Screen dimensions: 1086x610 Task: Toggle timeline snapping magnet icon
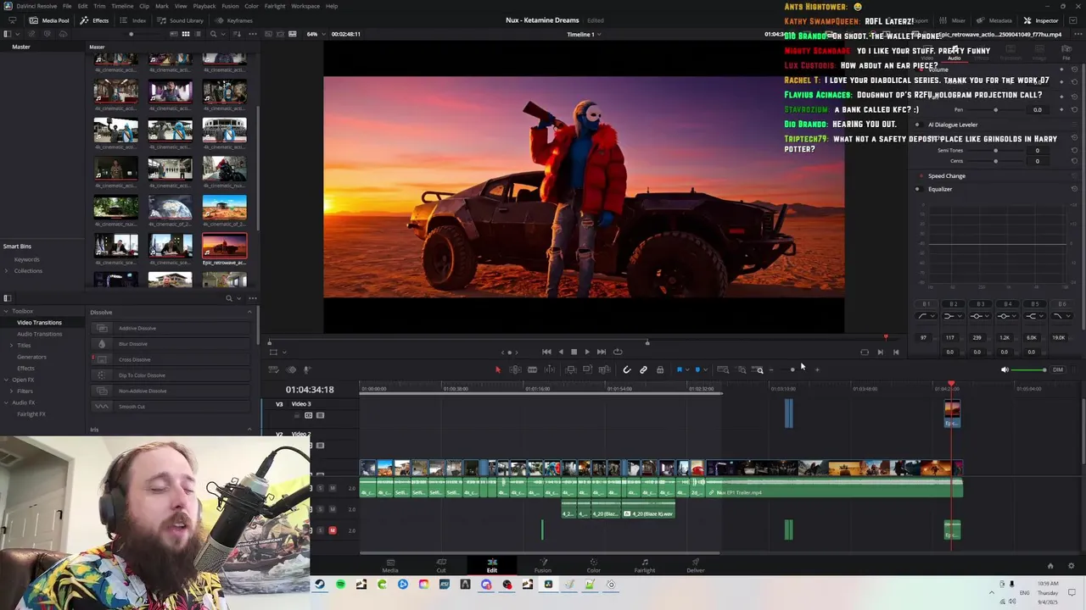pos(627,369)
